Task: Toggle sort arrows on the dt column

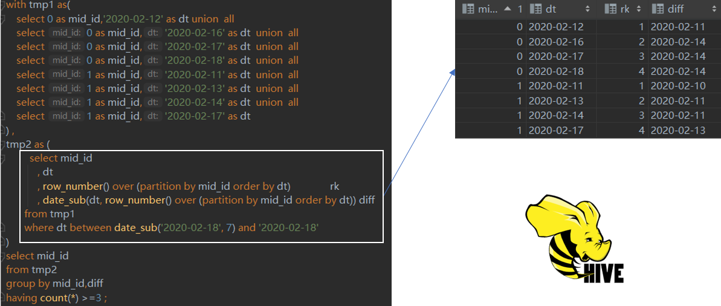Action: 587,10
